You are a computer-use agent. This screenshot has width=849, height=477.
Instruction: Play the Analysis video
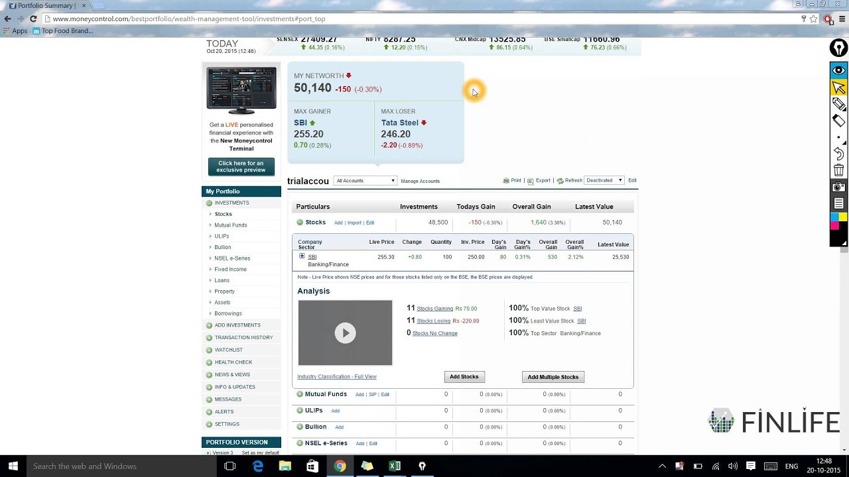[x=345, y=333]
